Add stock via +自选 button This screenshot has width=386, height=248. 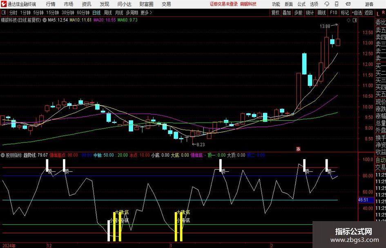coord(357,13)
